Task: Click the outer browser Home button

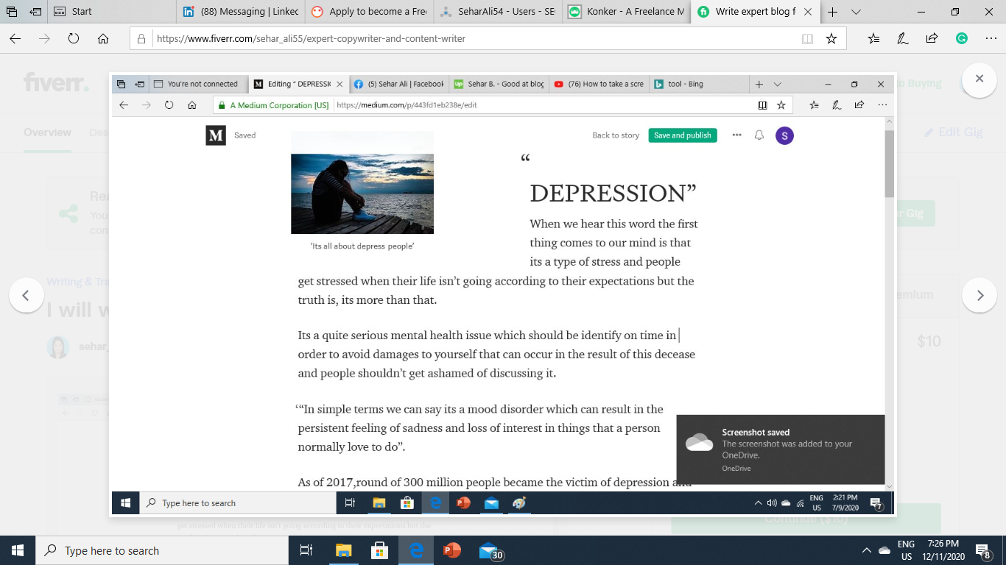Action: click(103, 39)
